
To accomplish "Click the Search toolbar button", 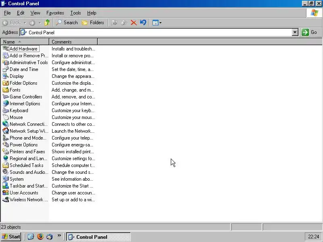I will pyautogui.click(x=67, y=23).
